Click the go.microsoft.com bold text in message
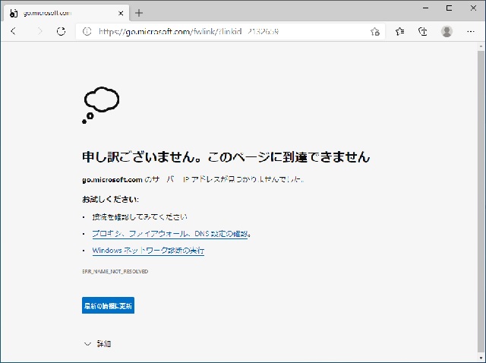The width and height of the screenshot is (486, 363). coord(112,179)
